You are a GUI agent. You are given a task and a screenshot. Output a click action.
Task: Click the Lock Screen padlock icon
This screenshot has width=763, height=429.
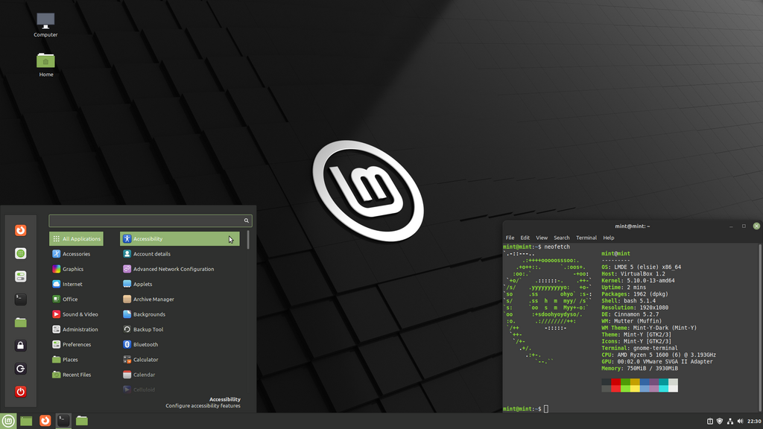click(x=20, y=346)
